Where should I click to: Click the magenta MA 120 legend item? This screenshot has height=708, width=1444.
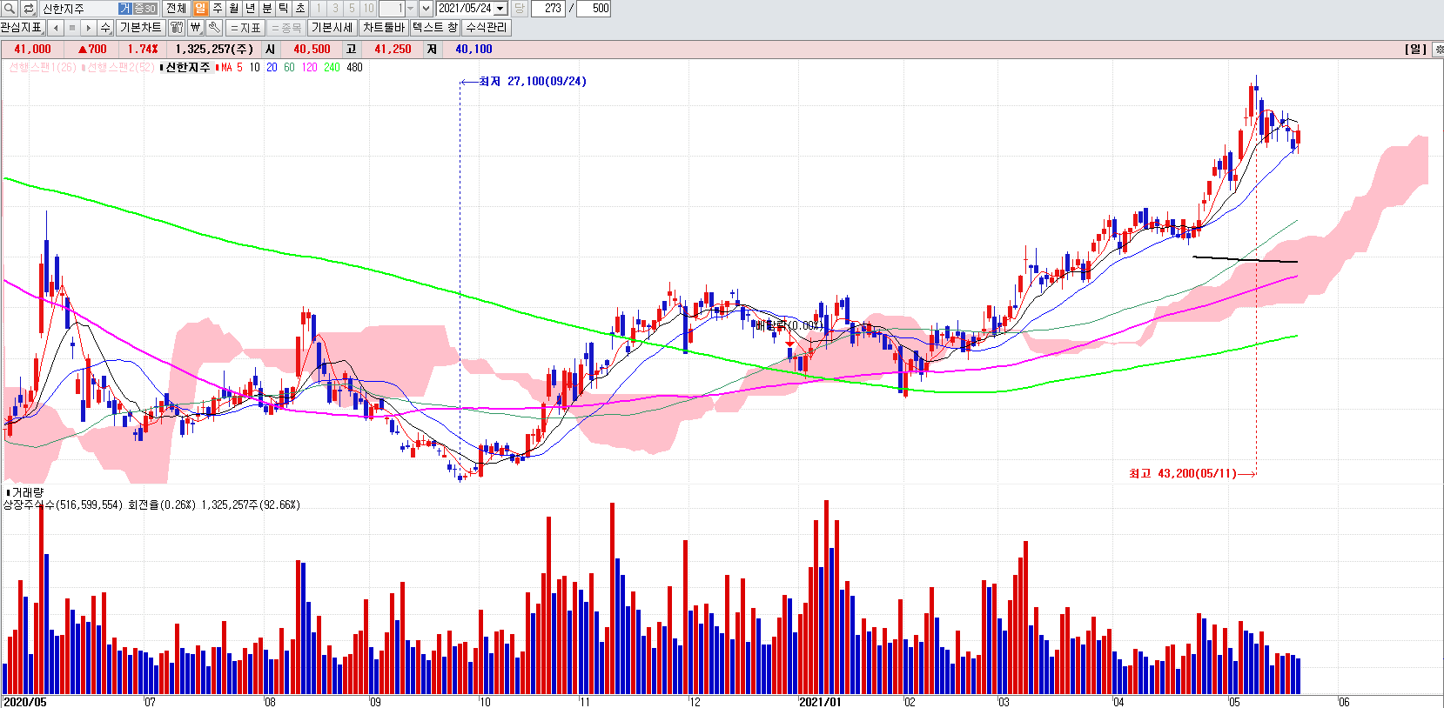pos(309,67)
